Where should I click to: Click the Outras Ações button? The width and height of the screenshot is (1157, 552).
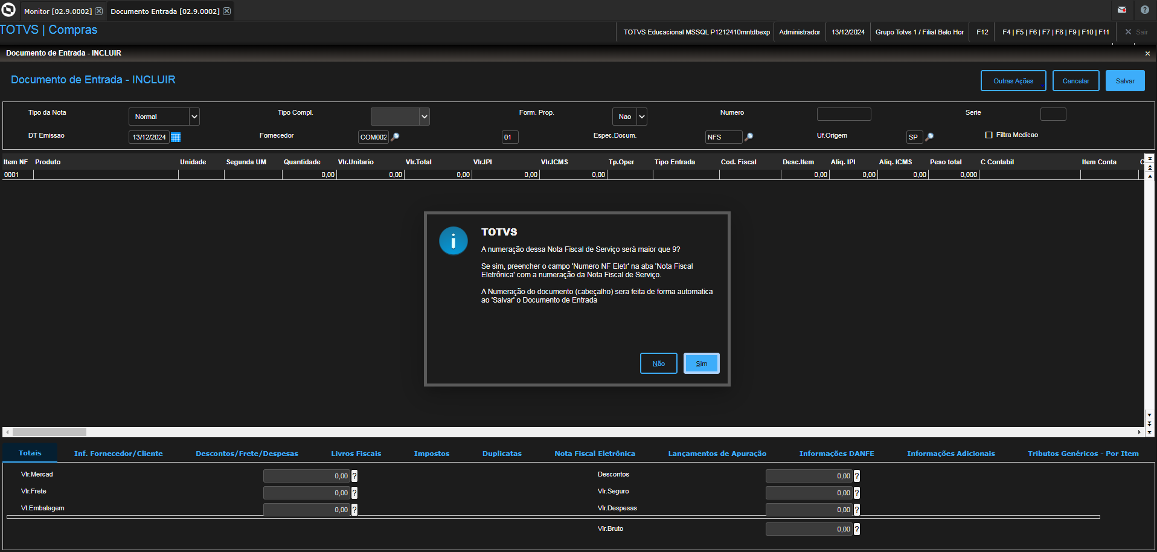[x=1013, y=81]
